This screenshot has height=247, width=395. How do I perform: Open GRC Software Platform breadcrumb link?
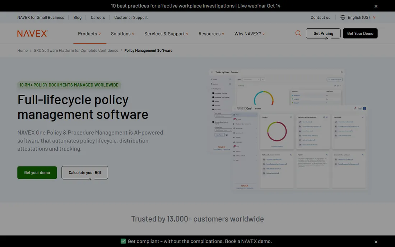coord(76,50)
